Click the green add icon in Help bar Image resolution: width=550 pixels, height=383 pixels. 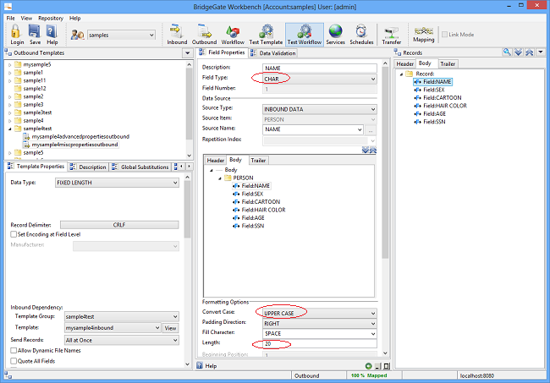click(x=368, y=366)
